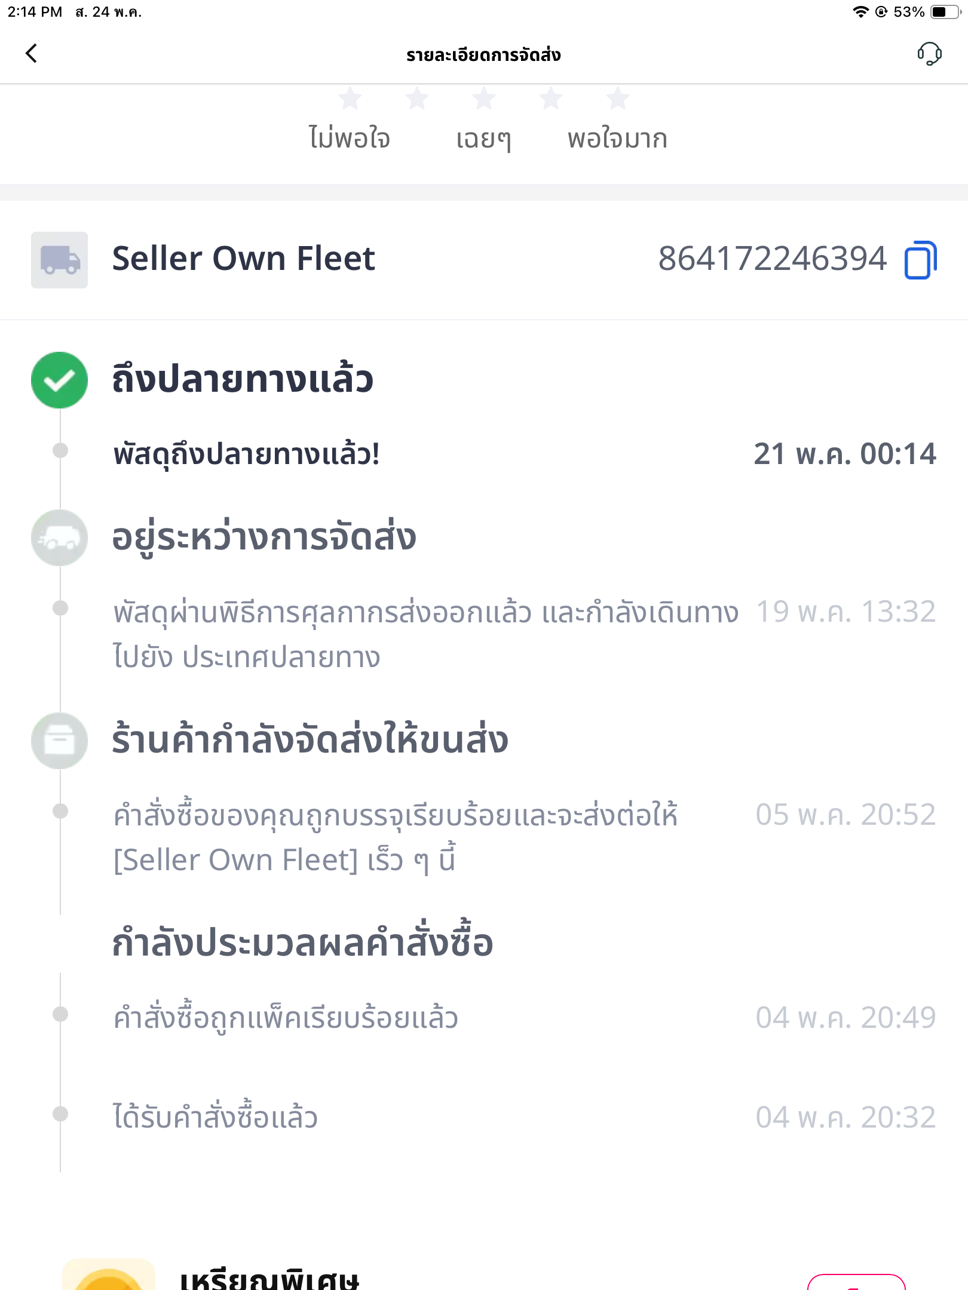Image resolution: width=968 pixels, height=1290 pixels.
Task: Tap the grey package box icon
Action: tap(59, 741)
